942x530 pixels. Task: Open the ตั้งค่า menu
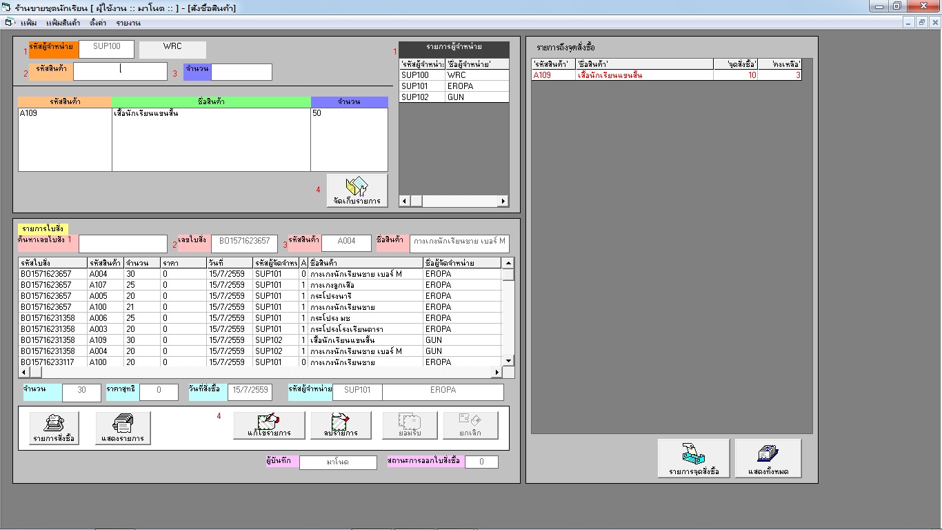coord(98,23)
